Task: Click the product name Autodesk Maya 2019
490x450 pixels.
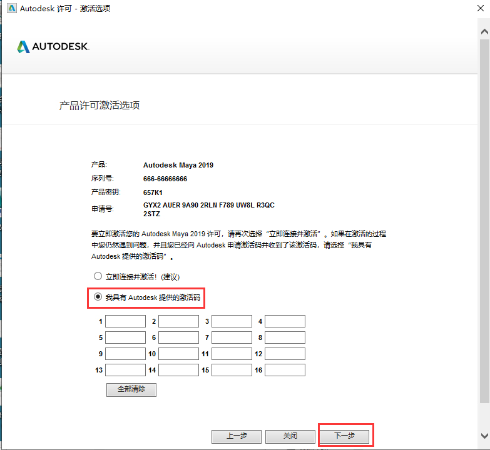Action: [178, 165]
